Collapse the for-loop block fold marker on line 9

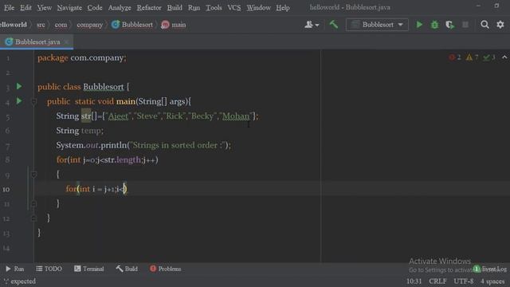pos(33,175)
